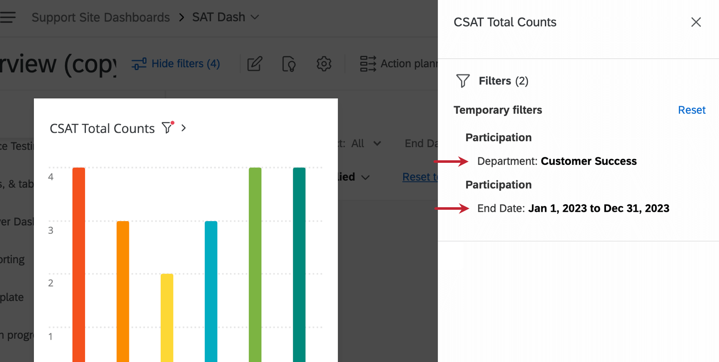Select the Edit dashboard pencil icon
Image resolution: width=719 pixels, height=362 pixels.
click(x=254, y=64)
